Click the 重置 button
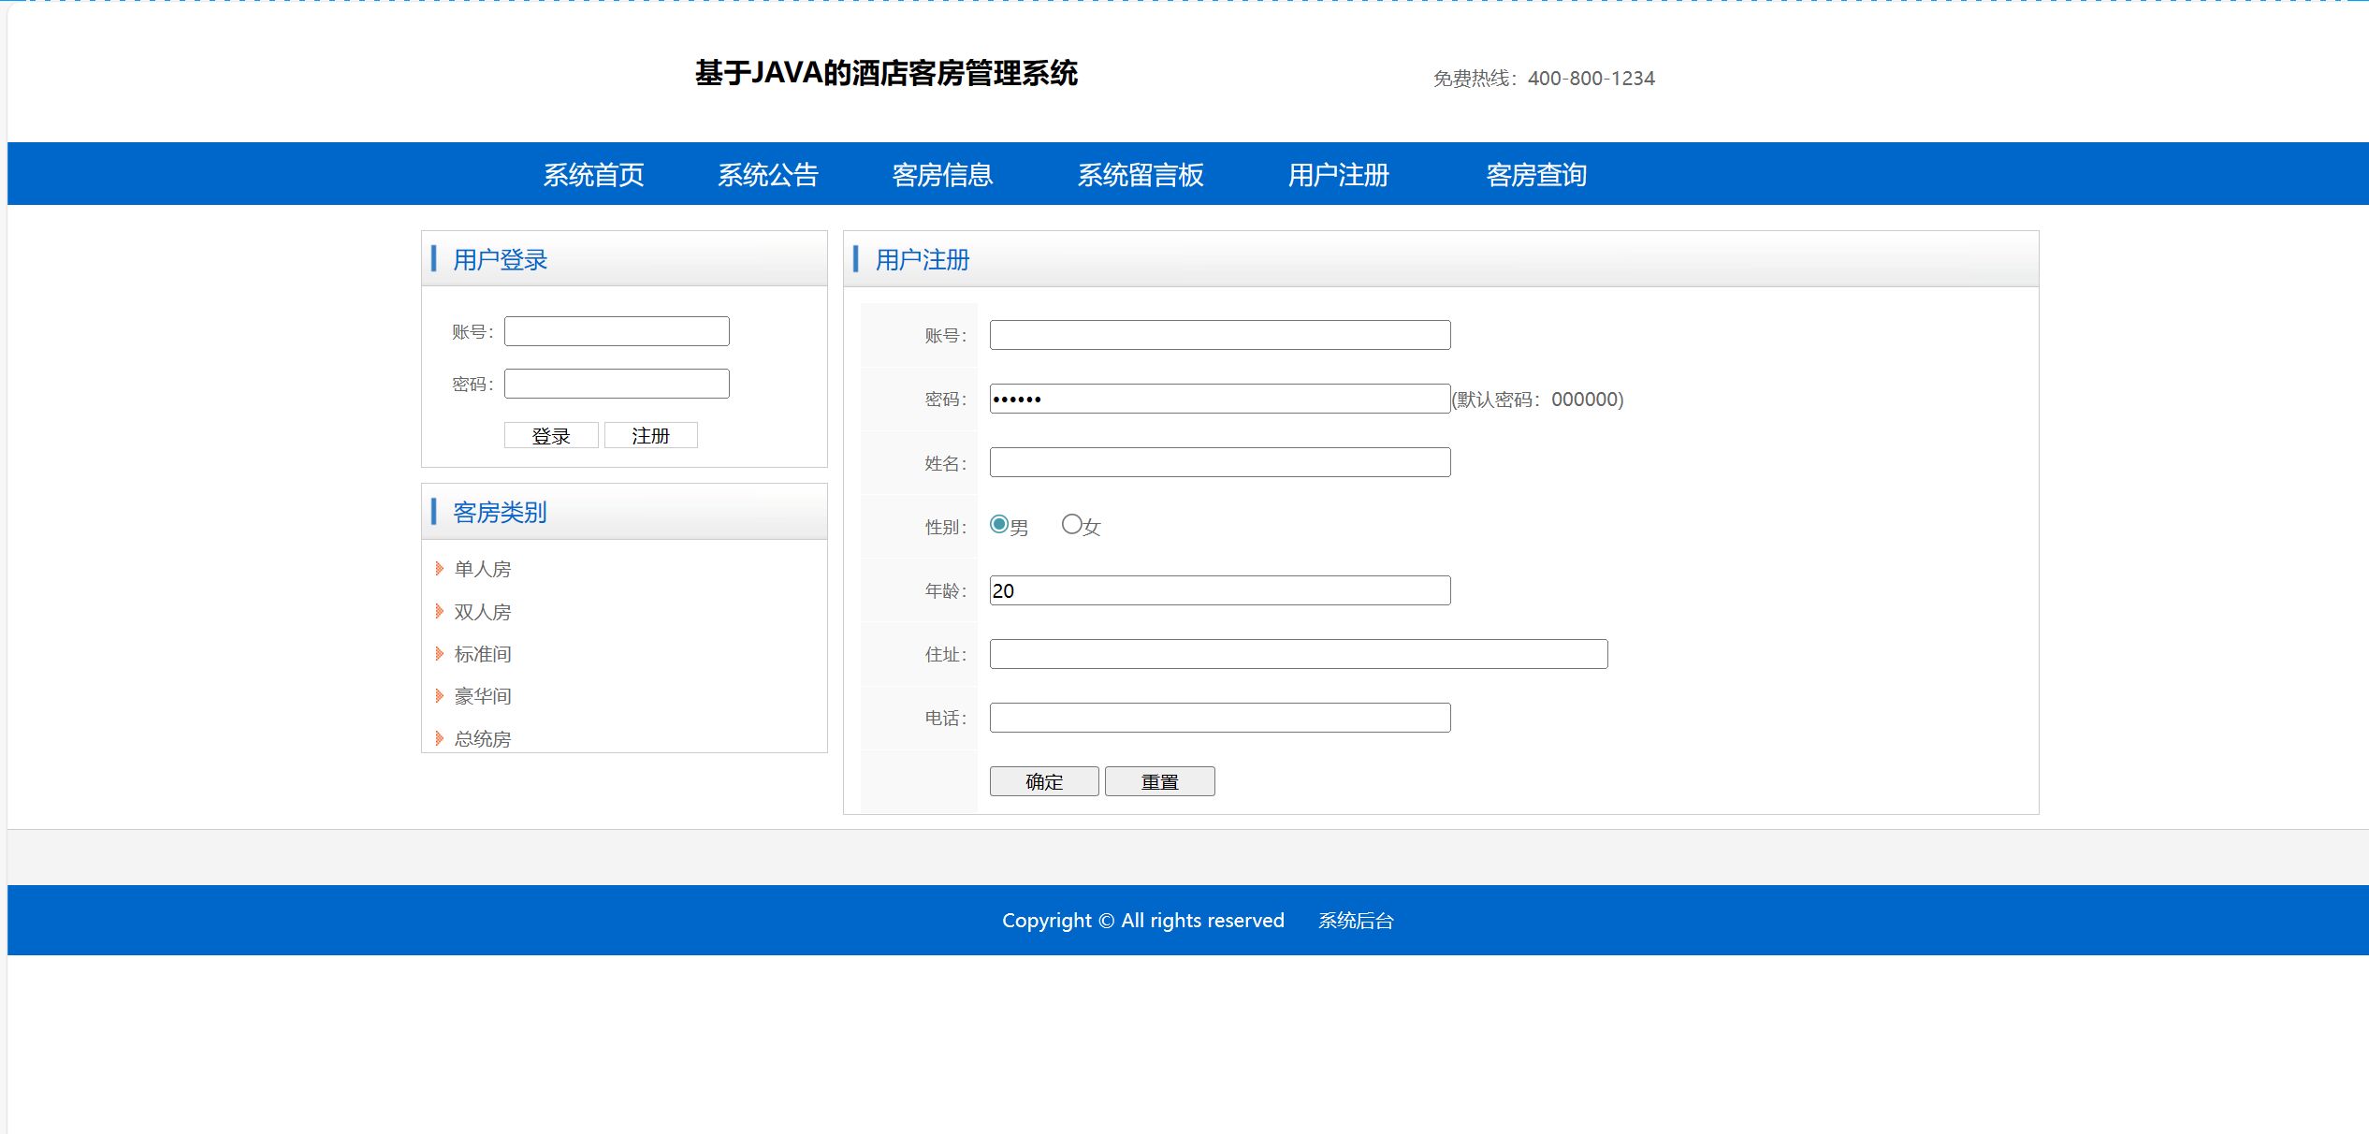The height and width of the screenshot is (1134, 2369). click(1160, 781)
